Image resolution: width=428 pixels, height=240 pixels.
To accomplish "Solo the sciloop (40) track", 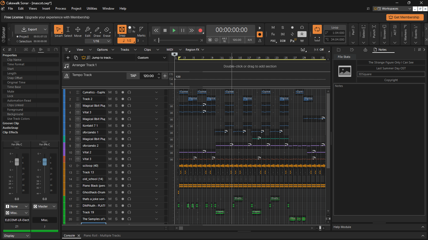I will 116,166.
